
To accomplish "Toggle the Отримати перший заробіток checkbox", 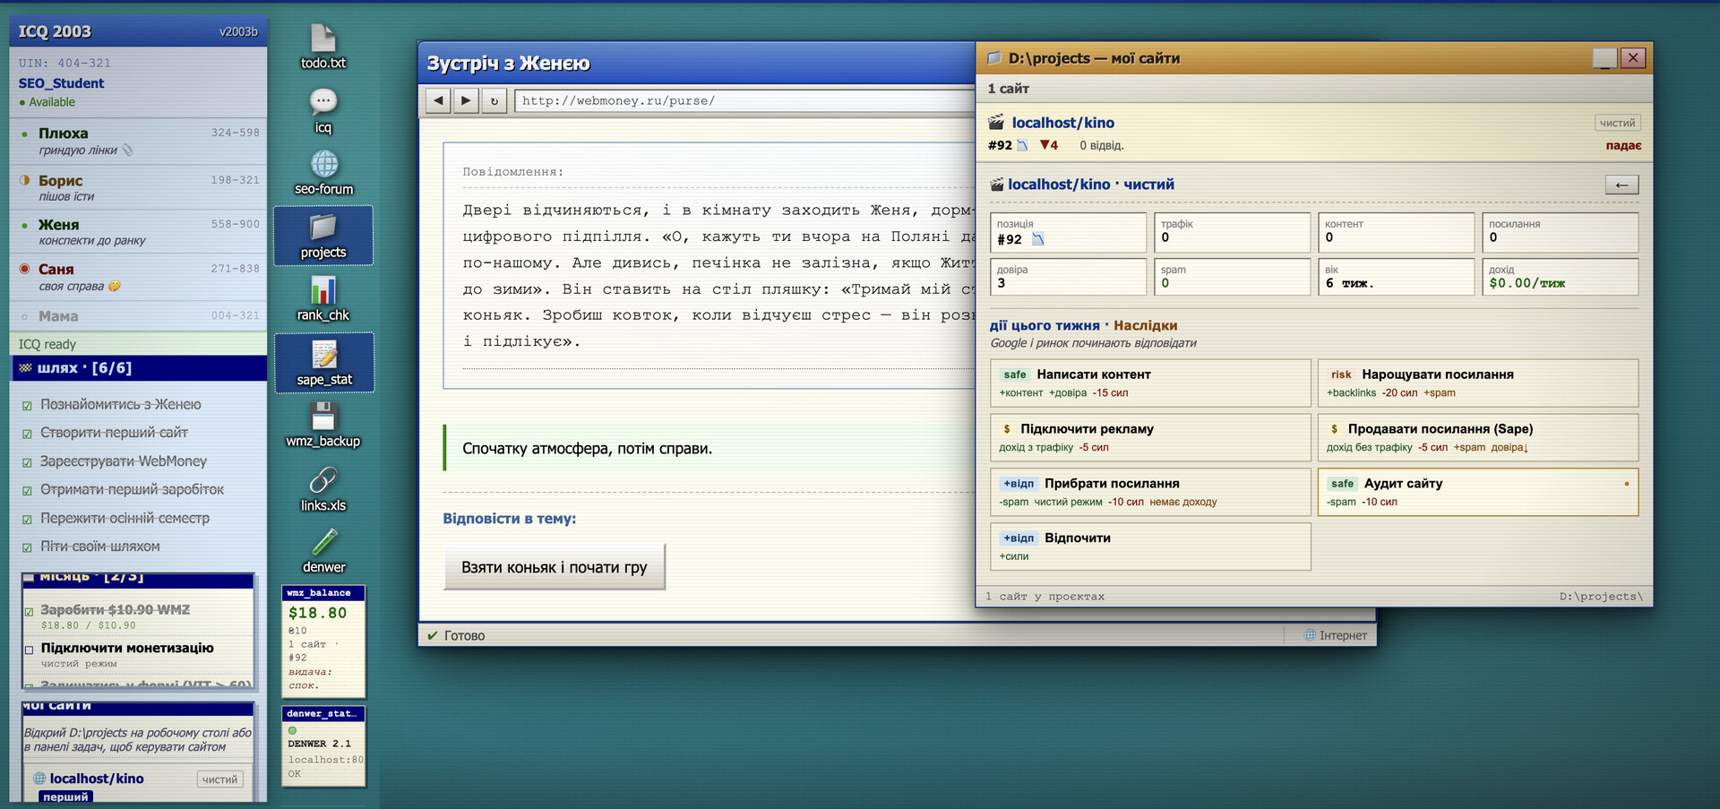I will pyautogui.click(x=28, y=491).
